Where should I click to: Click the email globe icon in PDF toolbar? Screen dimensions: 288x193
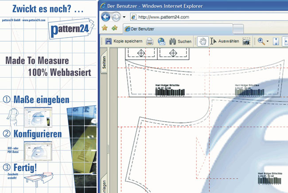coord(161,42)
